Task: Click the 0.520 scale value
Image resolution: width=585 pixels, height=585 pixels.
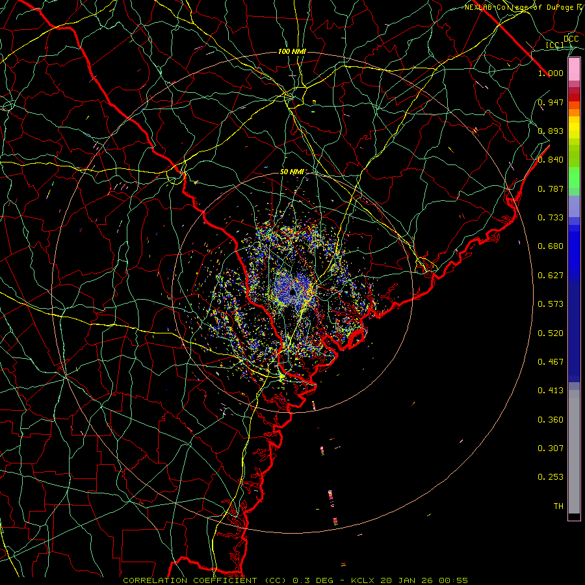Action: pos(551,333)
